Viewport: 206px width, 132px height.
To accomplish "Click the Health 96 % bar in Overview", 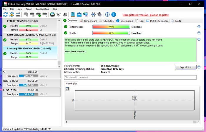I will coord(111,33).
